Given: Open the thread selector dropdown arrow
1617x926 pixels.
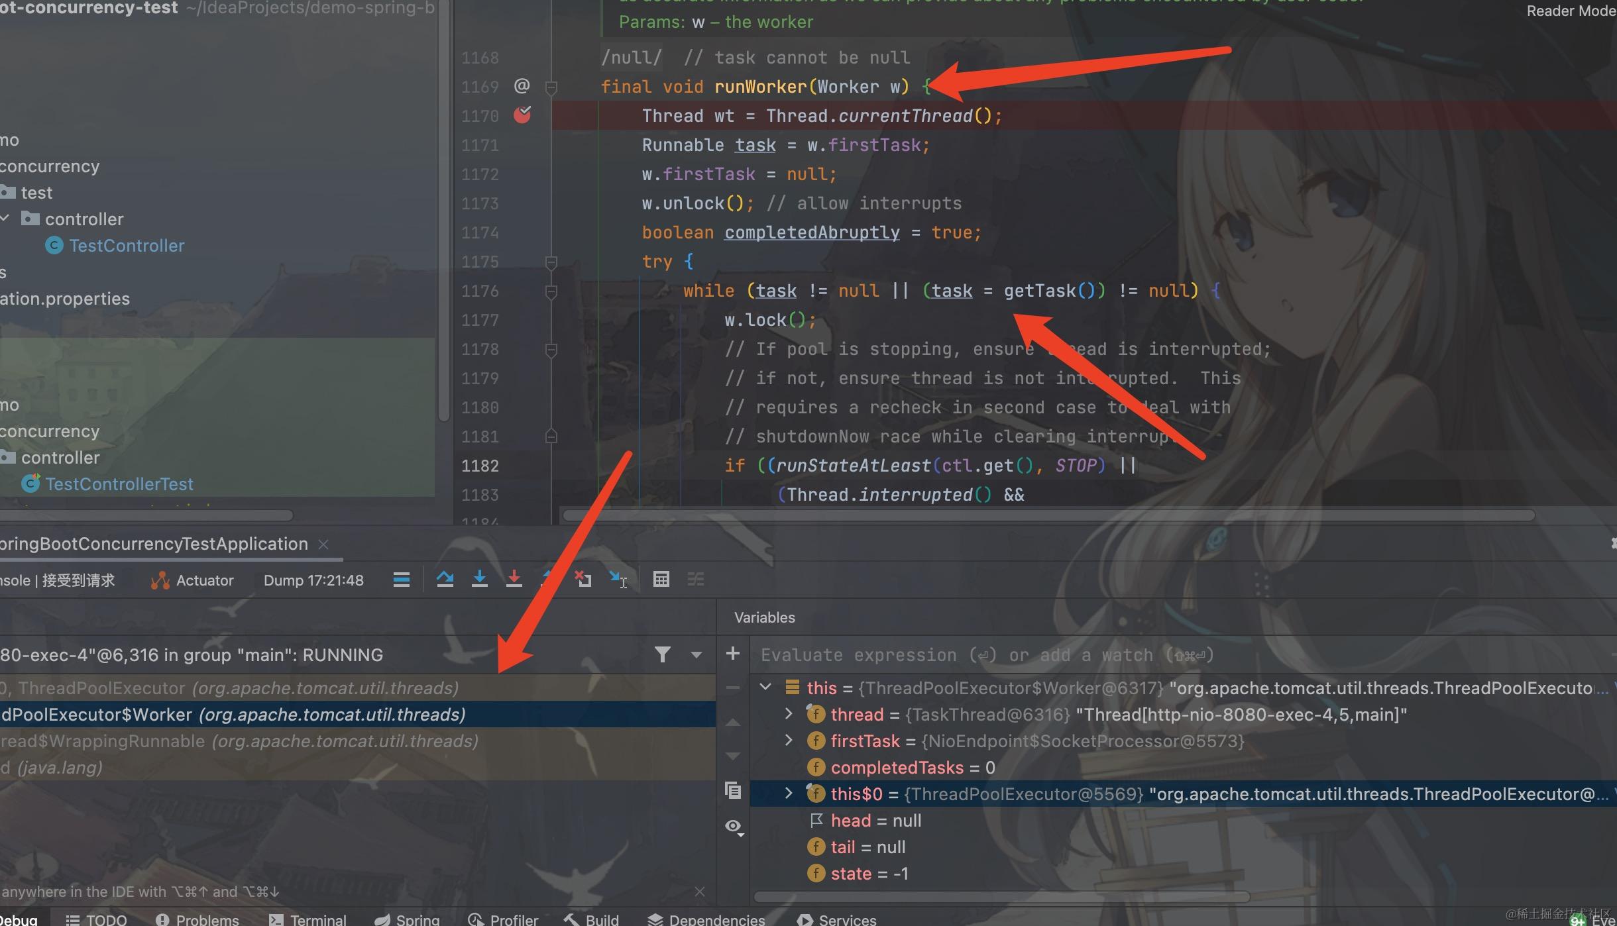Looking at the screenshot, I should click(x=696, y=654).
